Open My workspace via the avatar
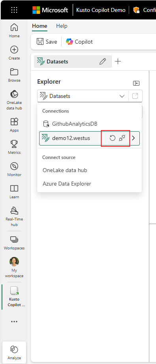The height and width of the screenshot is (364, 156). point(14,267)
